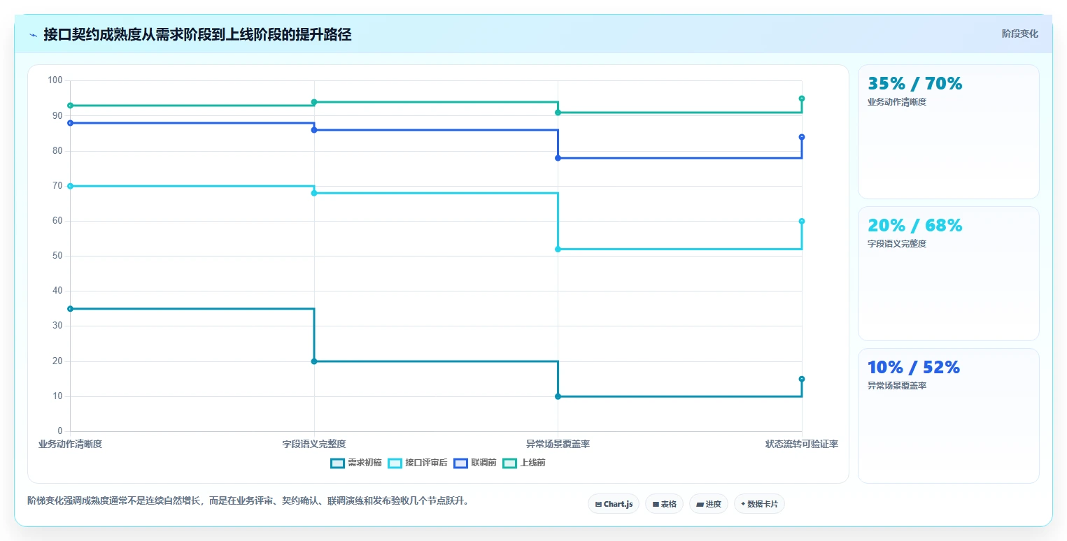Select the 联调前 point at 字段语义完整度 (86)

click(314, 130)
